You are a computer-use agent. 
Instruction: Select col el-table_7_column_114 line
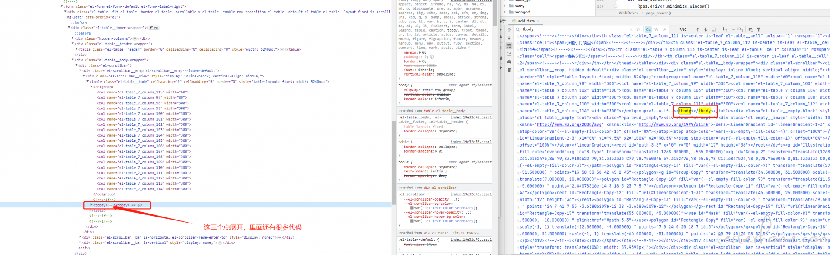[x=144, y=189]
